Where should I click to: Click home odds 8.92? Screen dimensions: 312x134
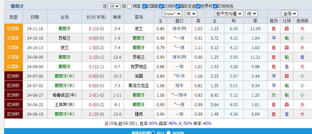click(x=214, y=95)
